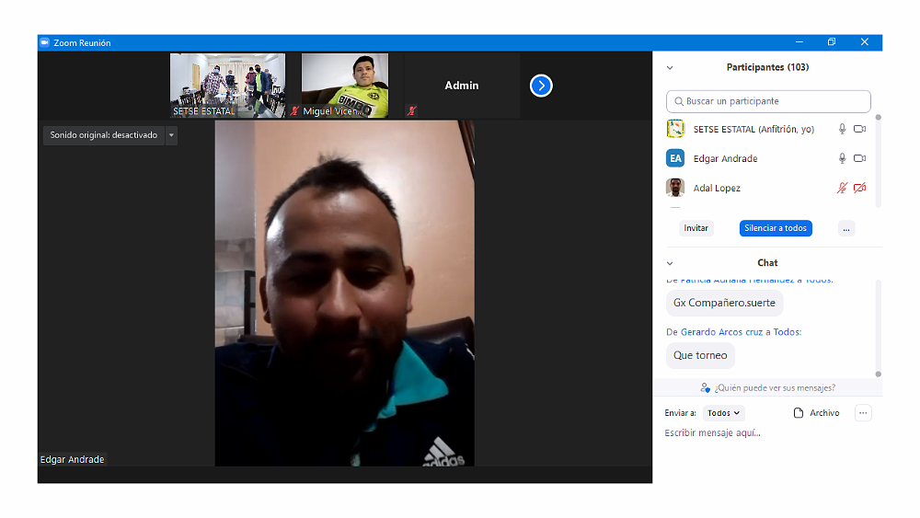The image size is (920, 518).
Task: Click the people icon beside message visibility
Action: point(705,388)
